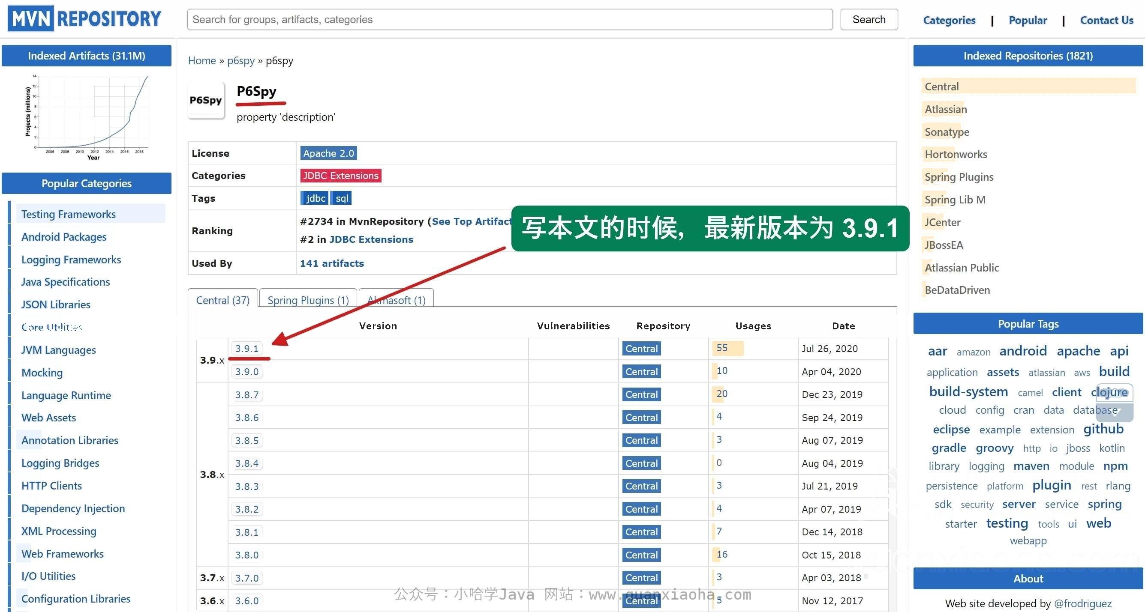The image size is (1145, 612).
Task: Select the android popular tag
Action: click(x=1023, y=351)
